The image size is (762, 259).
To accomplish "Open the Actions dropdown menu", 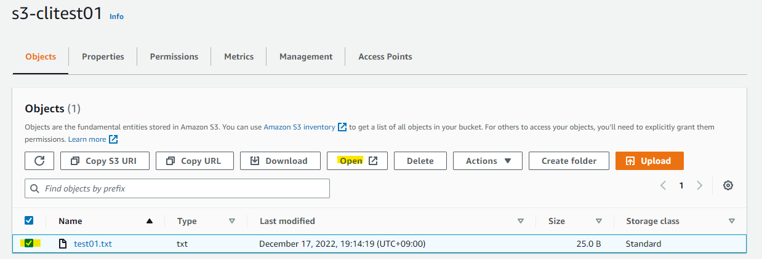I will click(x=487, y=161).
